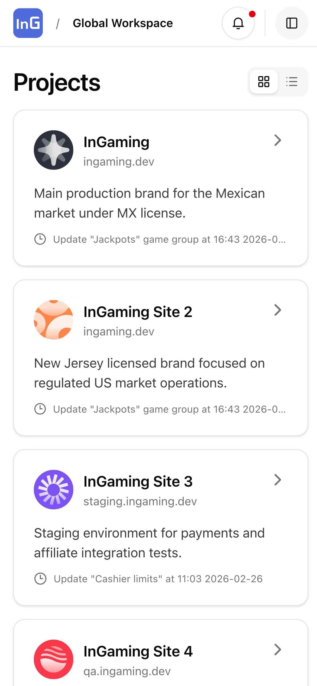This screenshot has height=686, width=317.
Task: Open the InGaming Site 2 title
Action: (x=138, y=312)
